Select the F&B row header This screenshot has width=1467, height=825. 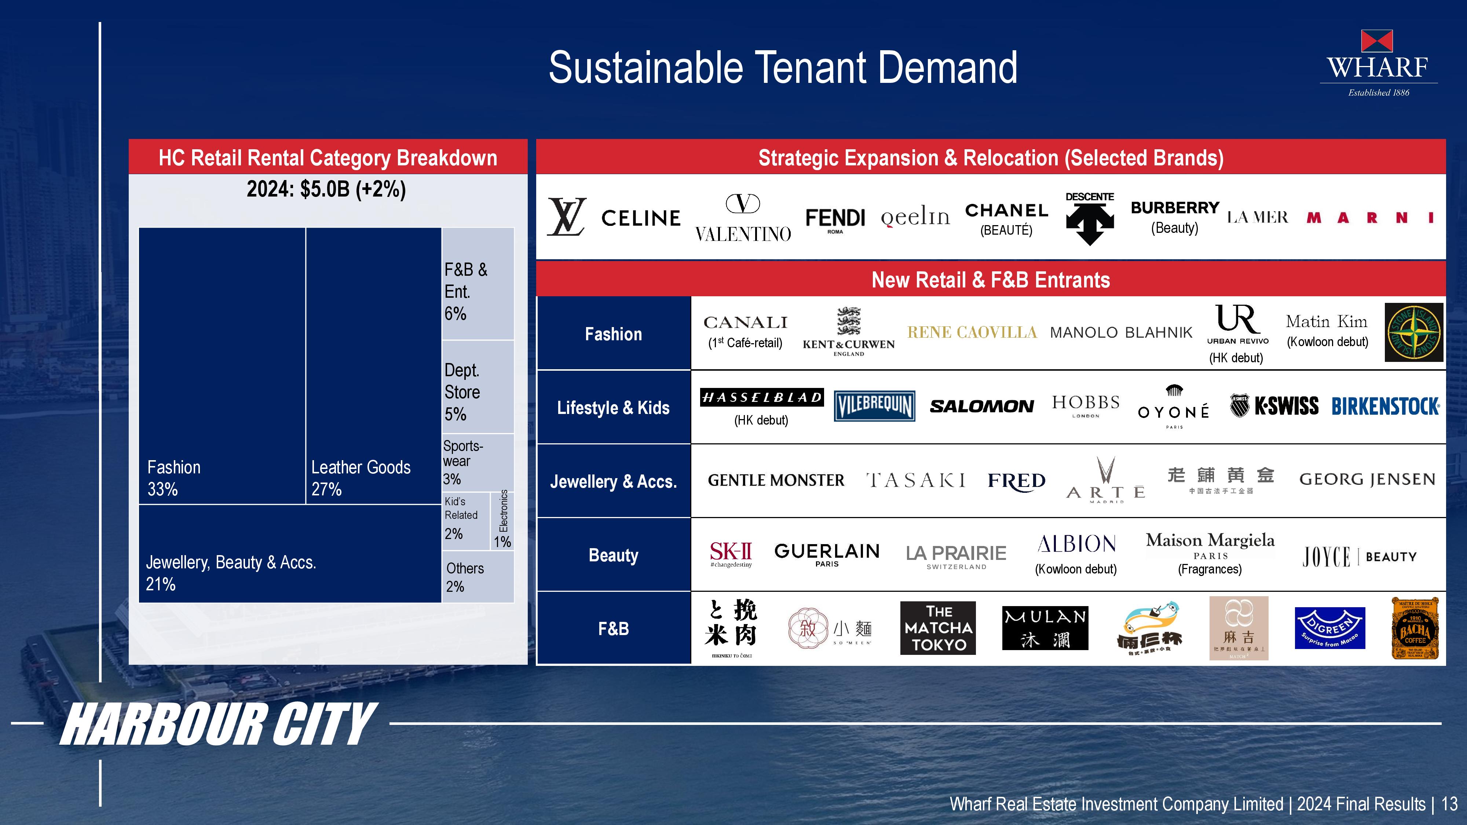pyautogui.click(x=613, y=628)
